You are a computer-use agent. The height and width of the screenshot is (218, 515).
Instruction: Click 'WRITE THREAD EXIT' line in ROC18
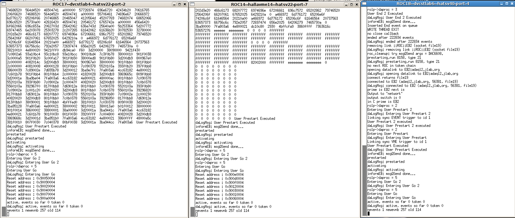383,30
